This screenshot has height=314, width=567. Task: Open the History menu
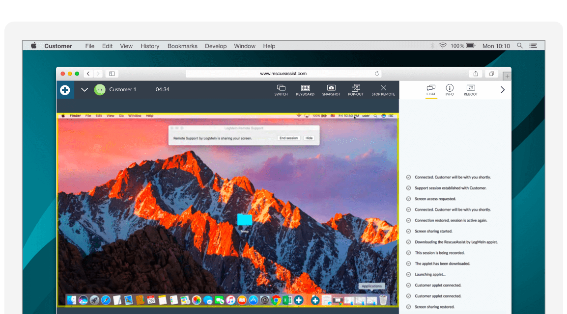[150, 46]
